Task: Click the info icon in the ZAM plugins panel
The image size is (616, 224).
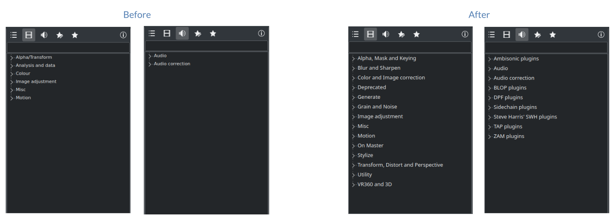Action: click(601, 35)
